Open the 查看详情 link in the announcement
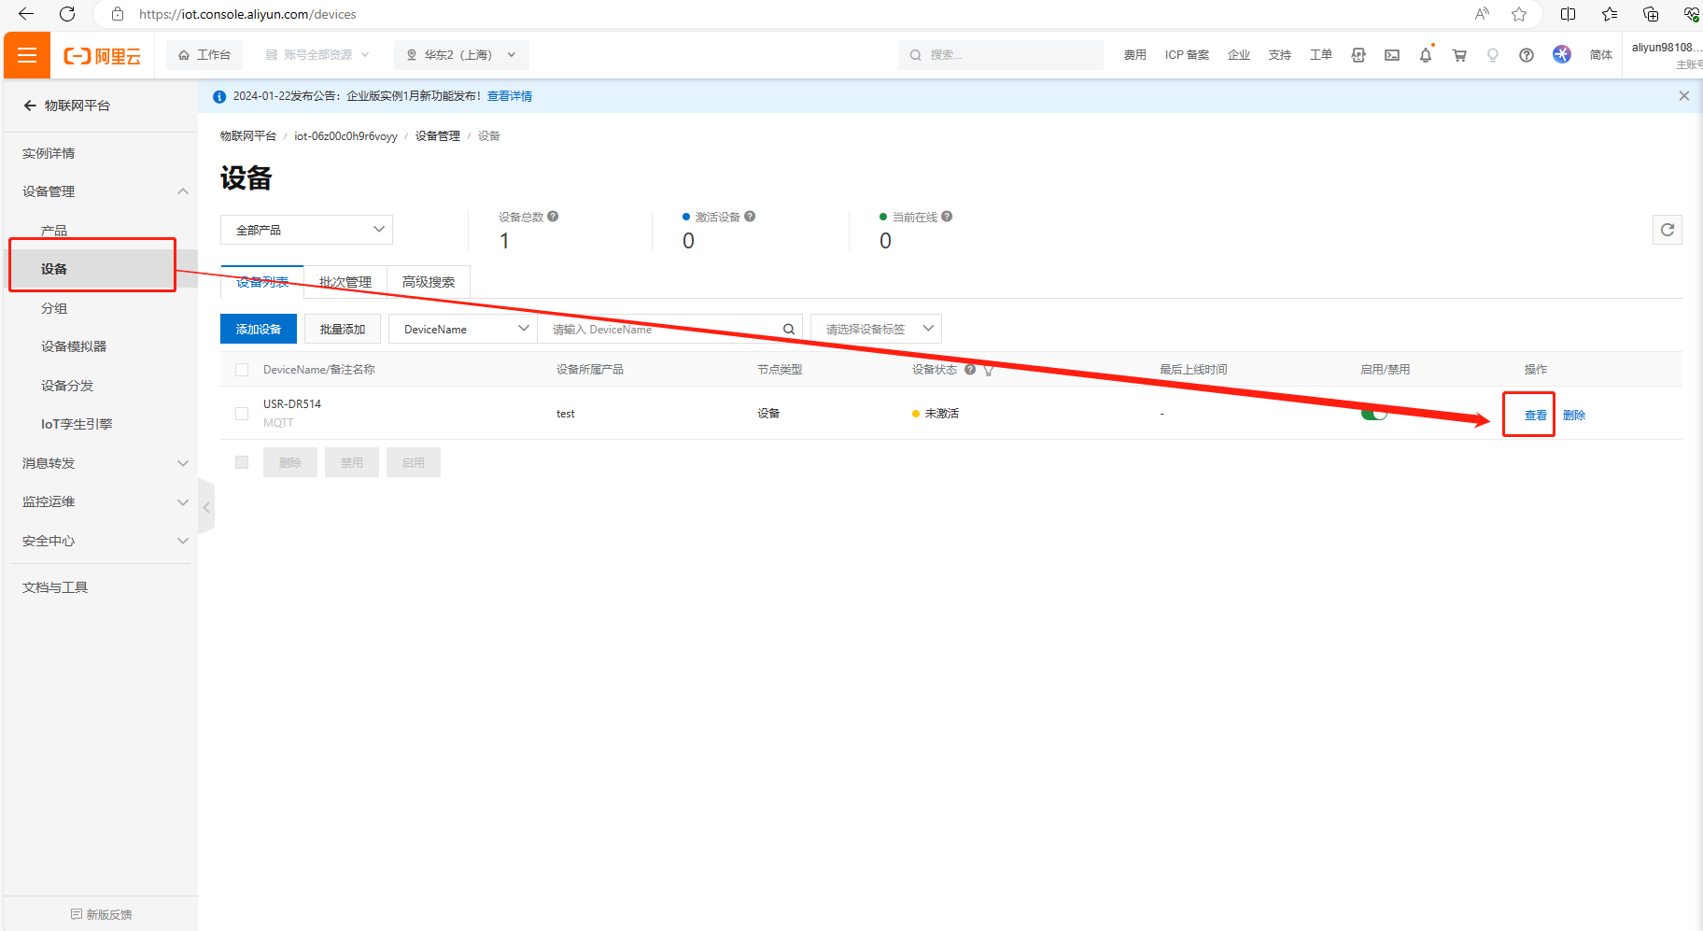This screenshot has width=1703, height=931. 510,96
